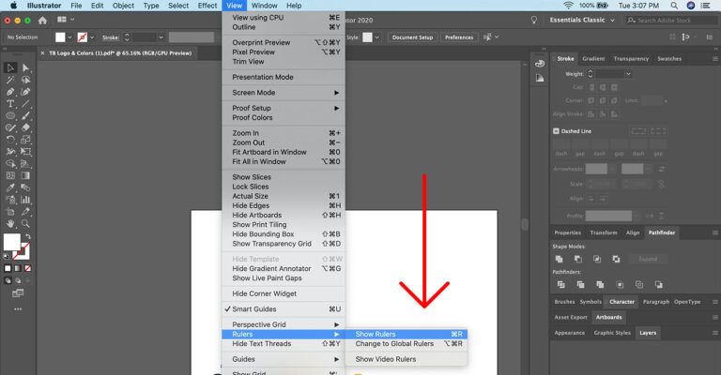Choose Show Rulers from the submenu
This screenshot has width=721, height=375.
coord(376,334)
